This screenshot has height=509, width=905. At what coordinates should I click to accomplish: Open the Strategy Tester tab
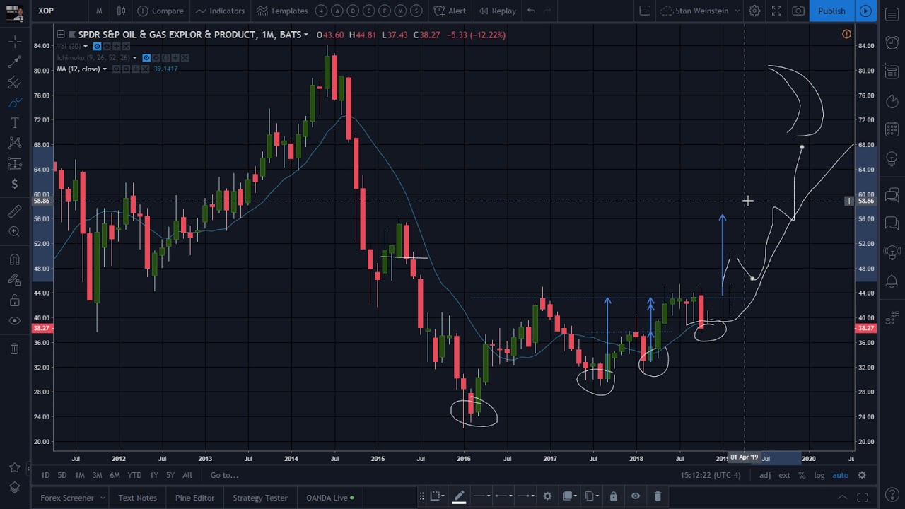pyautogui.click(x=260, y=498)
